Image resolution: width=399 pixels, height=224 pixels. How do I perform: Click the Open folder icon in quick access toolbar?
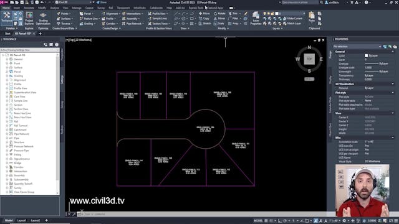point(17,2)
